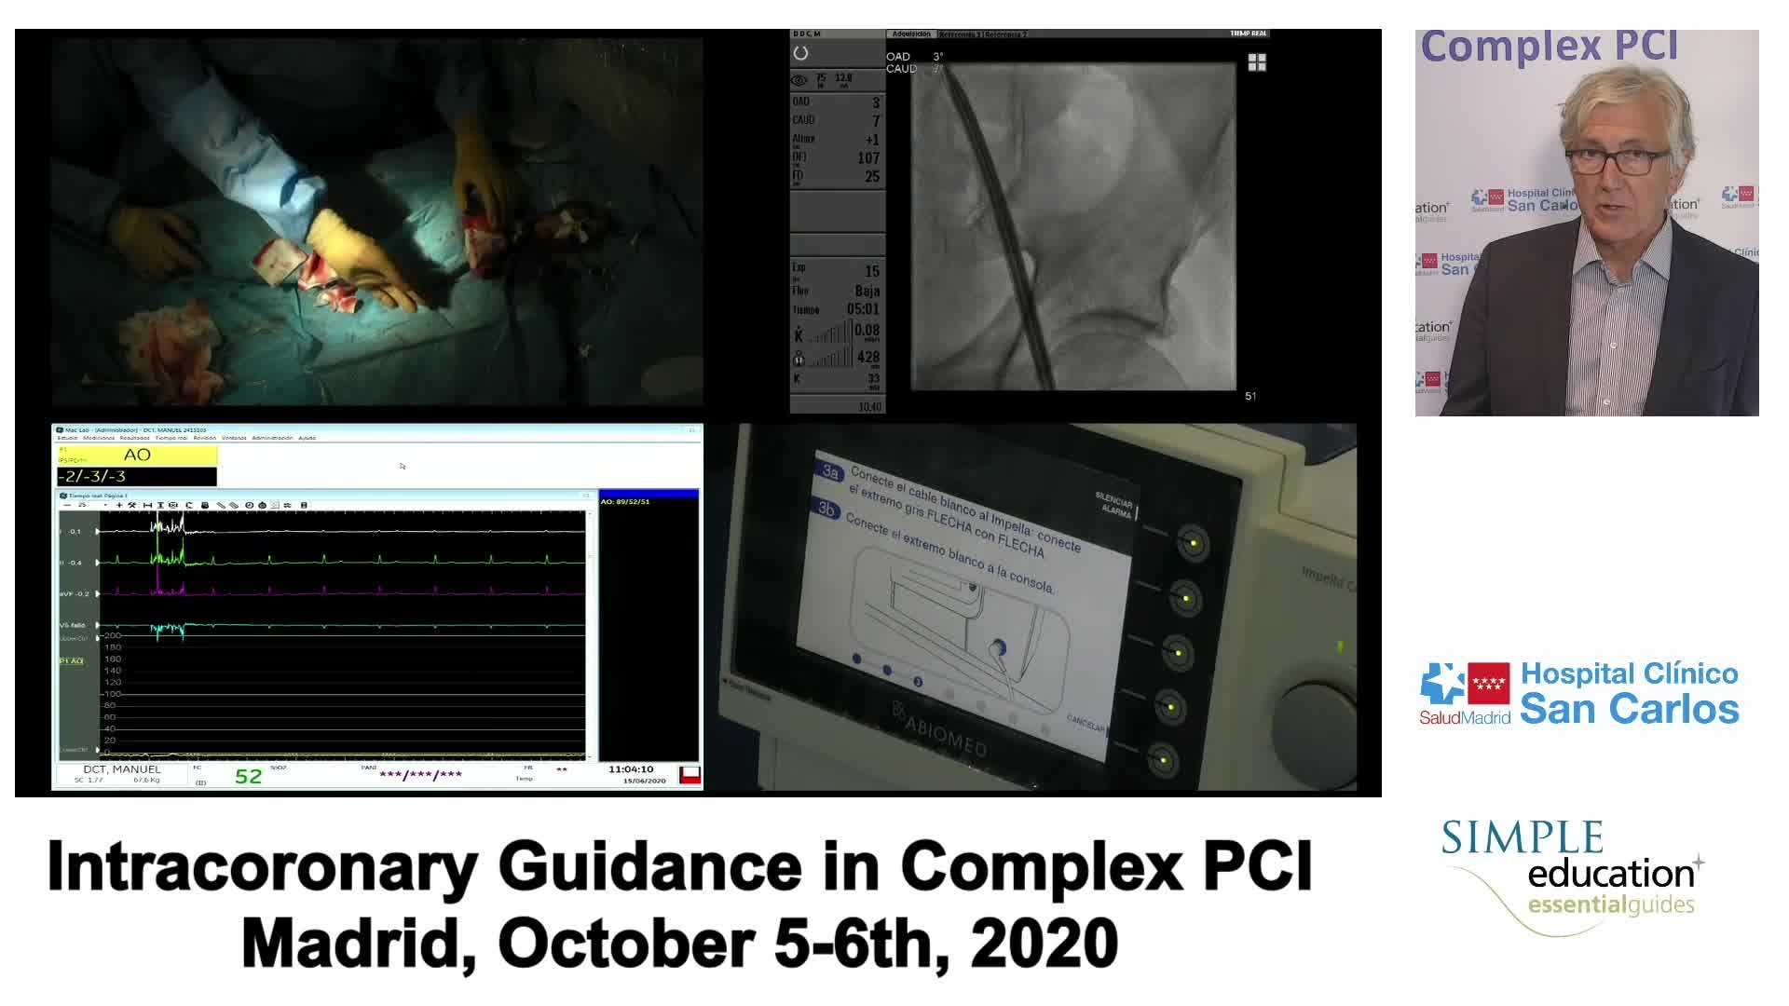Toggle the eye icon in fluoroscopy panel
The image size is (1789, 1006).
coord(799,80)
